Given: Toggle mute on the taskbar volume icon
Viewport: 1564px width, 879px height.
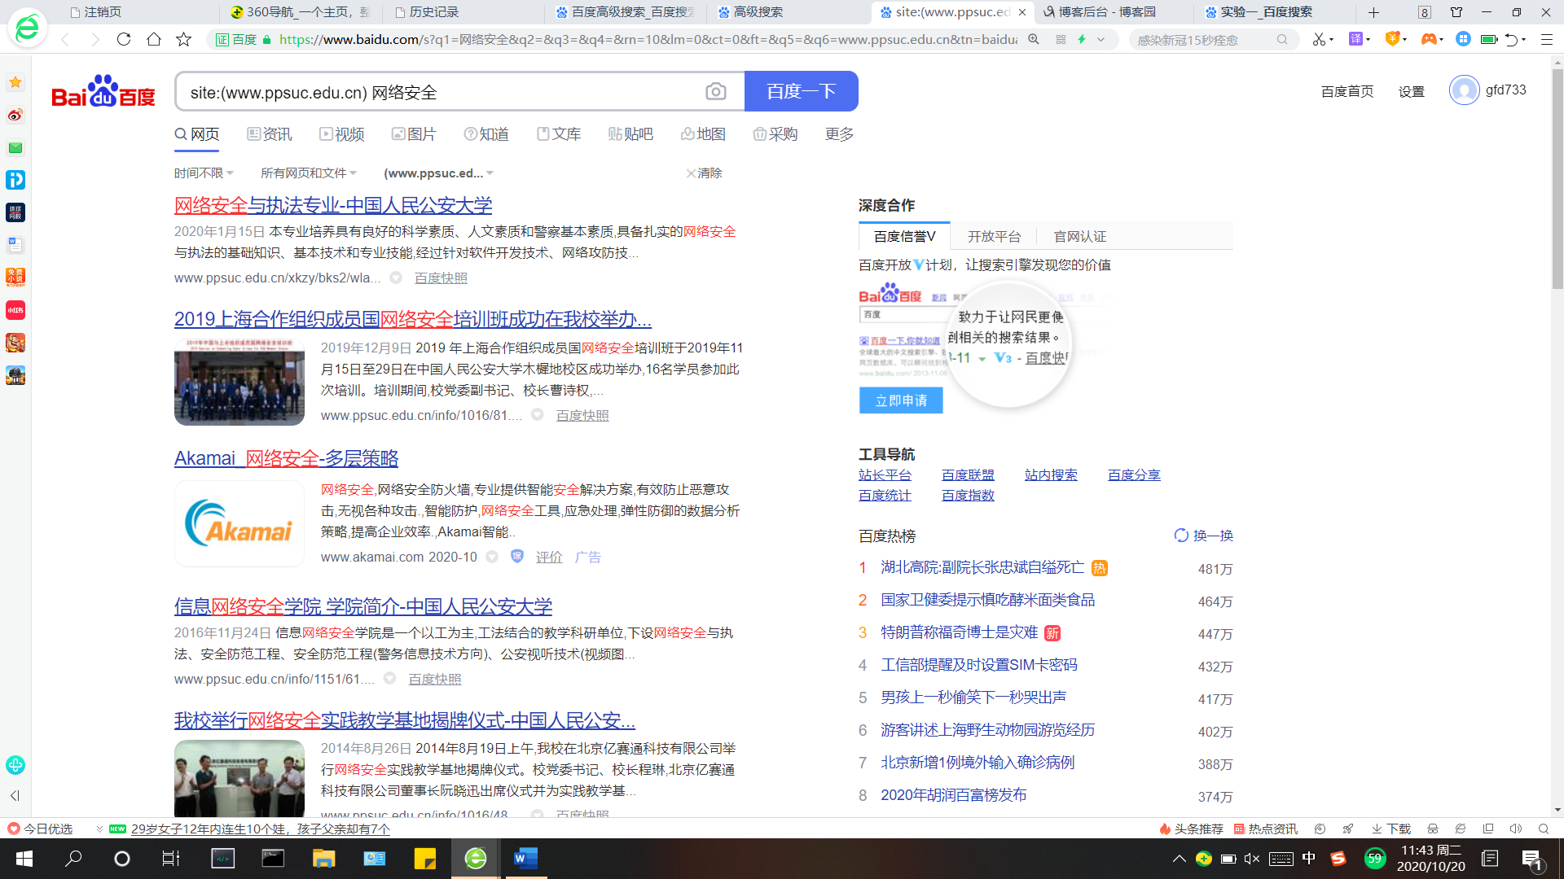Looking at the screenshot, I should coord(1252,859).
